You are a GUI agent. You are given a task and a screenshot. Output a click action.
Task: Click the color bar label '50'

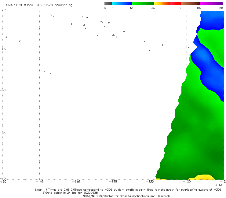[180, 8]
